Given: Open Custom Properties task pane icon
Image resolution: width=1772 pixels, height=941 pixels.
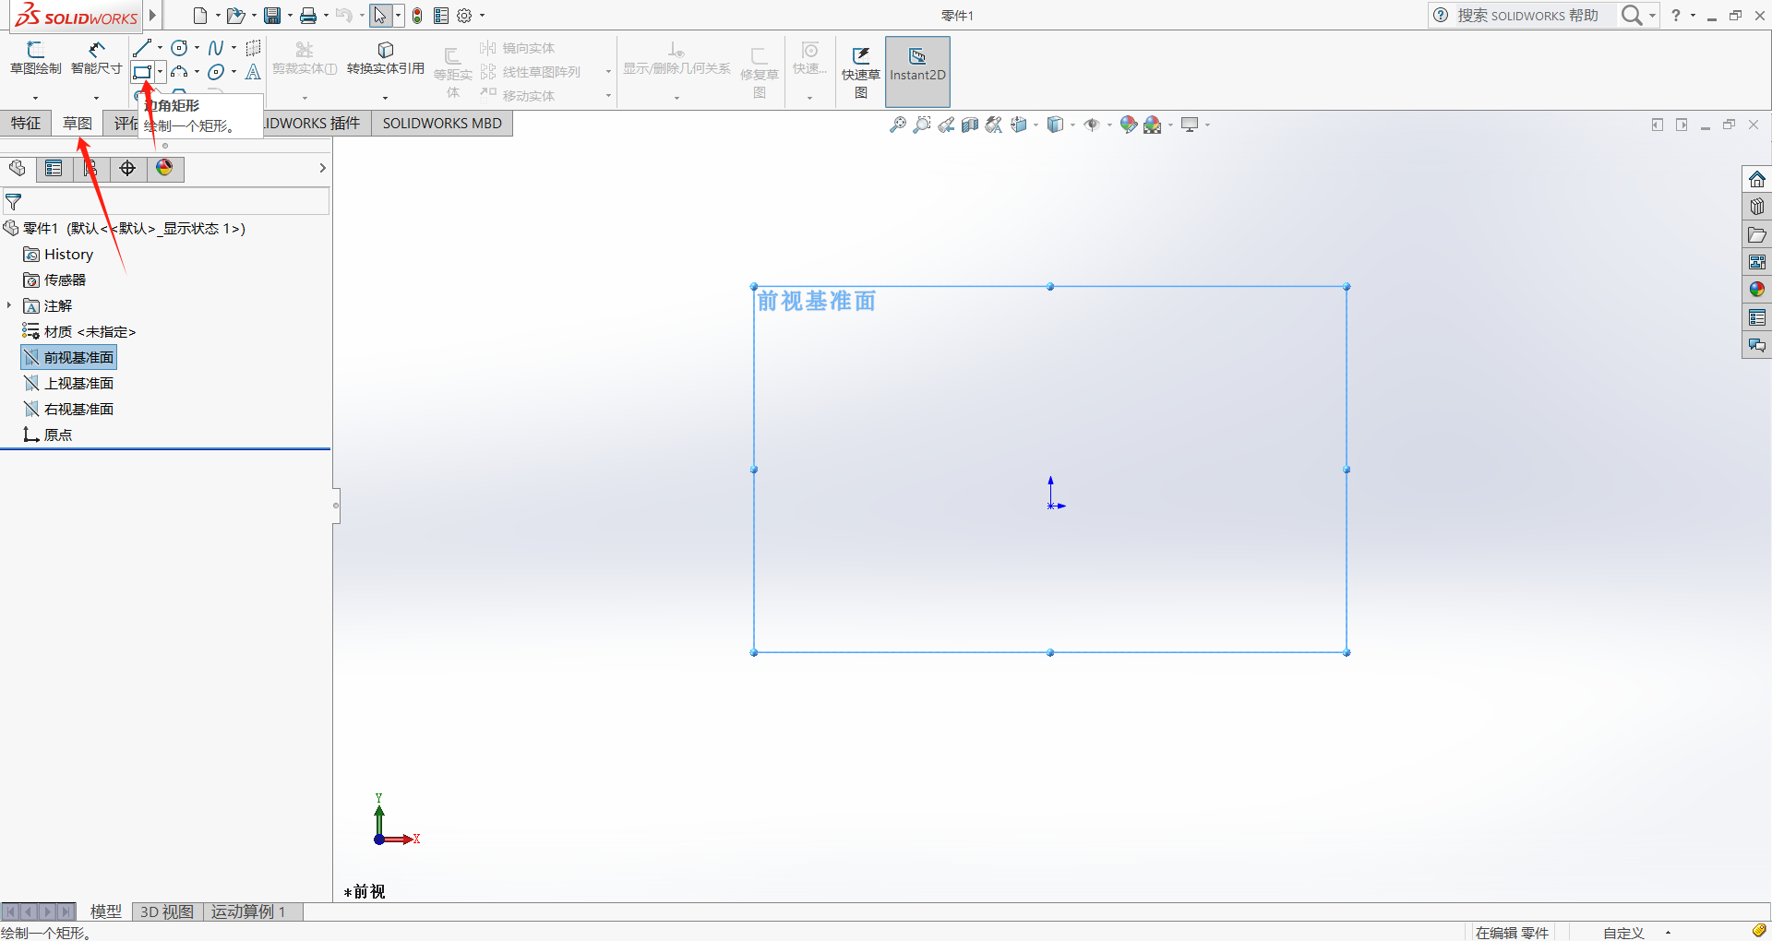Looking at the screenshot, I should [x=1756, y=317].
